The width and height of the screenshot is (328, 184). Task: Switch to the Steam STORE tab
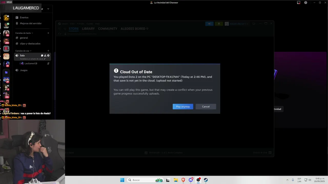(x=74, y=29)
